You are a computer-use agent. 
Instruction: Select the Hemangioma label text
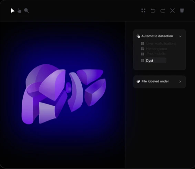click(156, 49)
